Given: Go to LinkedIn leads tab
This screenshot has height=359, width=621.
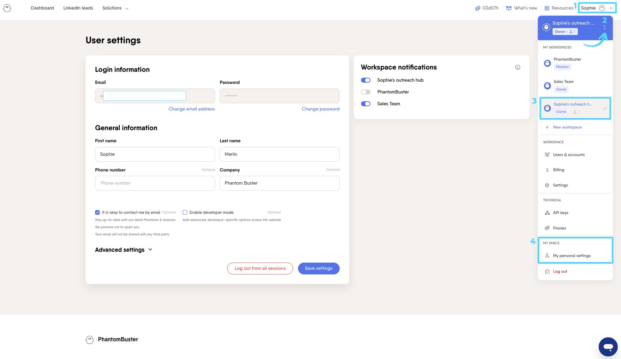Looking at the screenshot, I should (x=78, y=8).
